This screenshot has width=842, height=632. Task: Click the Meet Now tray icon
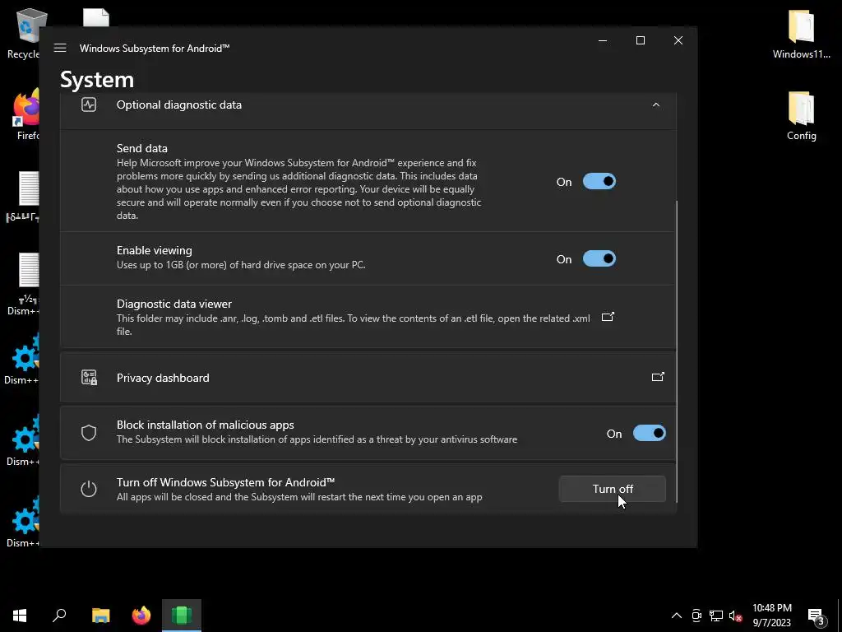(x=696, y=616)
